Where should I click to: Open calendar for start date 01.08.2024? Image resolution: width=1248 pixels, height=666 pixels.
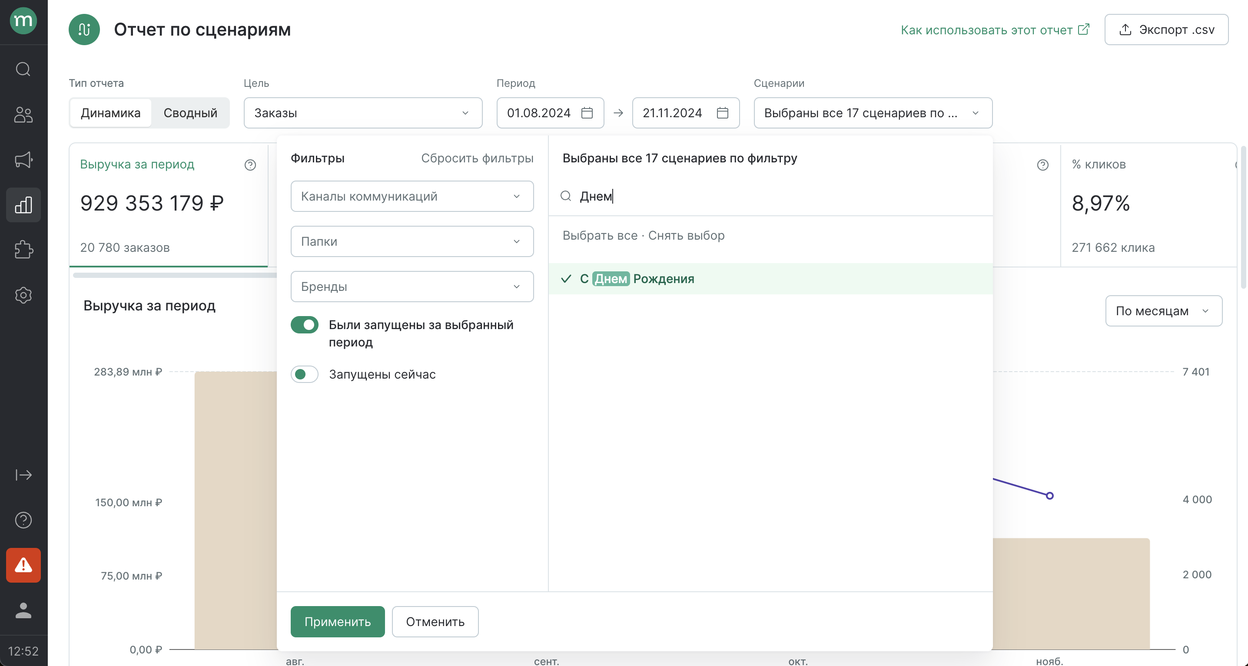pyautogui.click(x=587, y=113)
